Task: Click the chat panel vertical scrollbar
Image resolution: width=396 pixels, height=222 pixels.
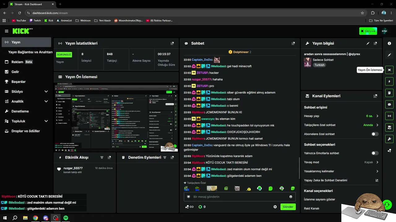Action: coord(299,168)
